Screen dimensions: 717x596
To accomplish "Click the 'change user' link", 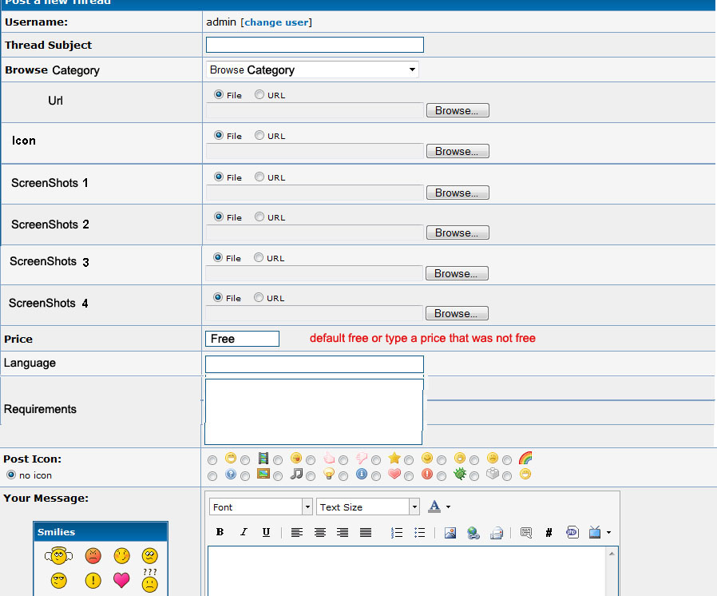I will pos(275,22).
